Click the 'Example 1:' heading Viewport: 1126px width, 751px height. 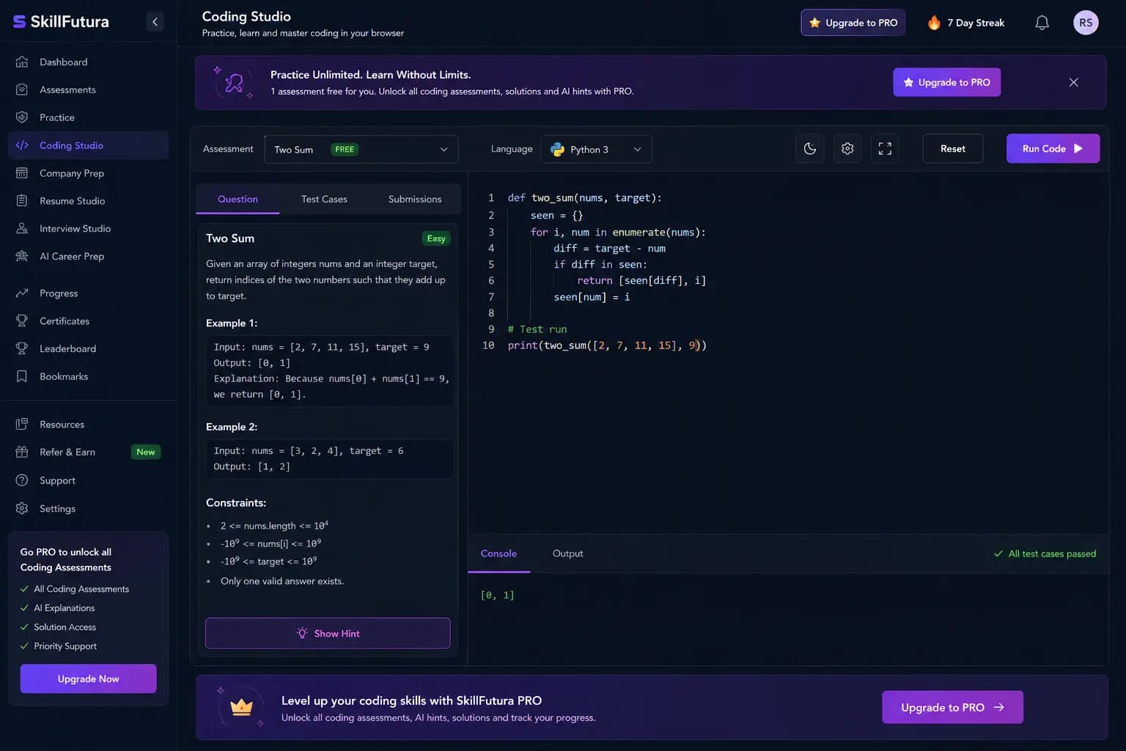point(232,323)
